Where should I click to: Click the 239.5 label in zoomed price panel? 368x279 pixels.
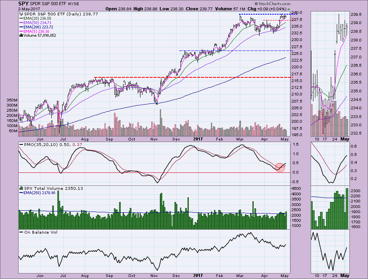coord(356,15)
